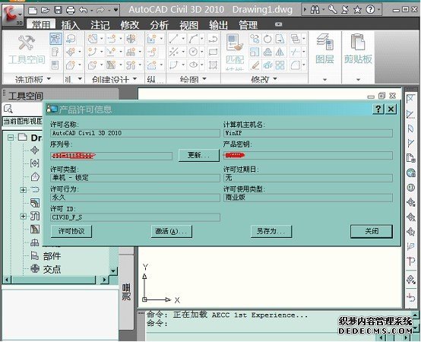Toggle ribbon minimize button after 管理 tab
421x342 pixels.
pyautogui.click(x=279, y=24)
